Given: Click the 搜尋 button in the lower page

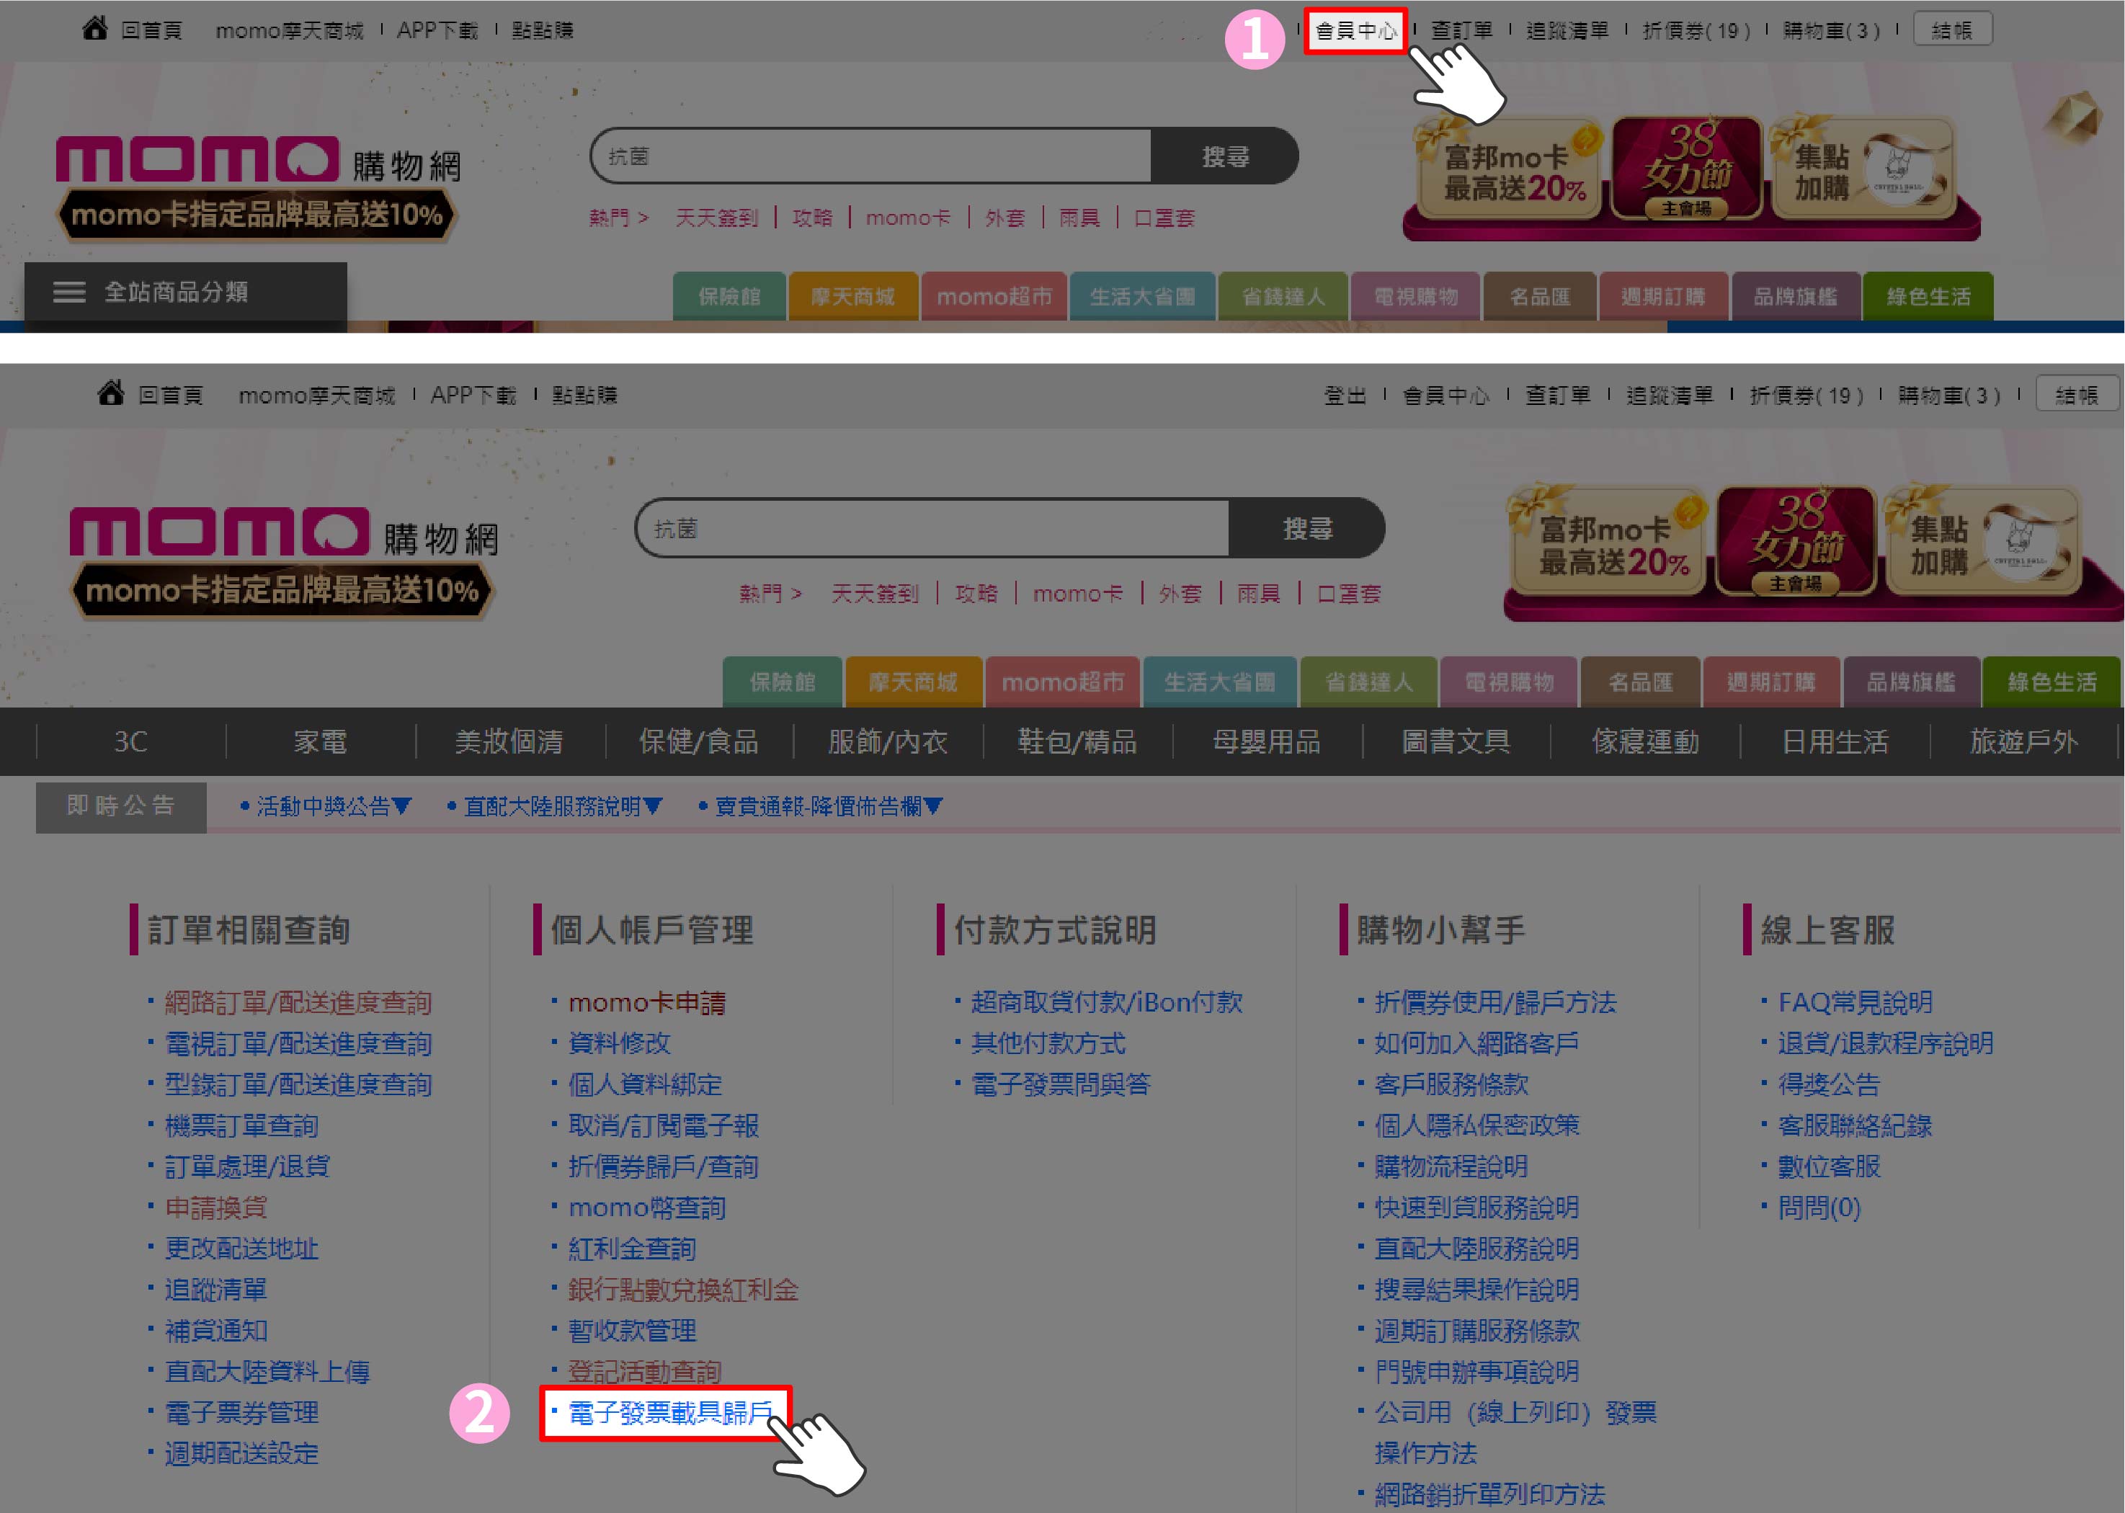Looking at the screenshot, I should (x=1306, y=528).
